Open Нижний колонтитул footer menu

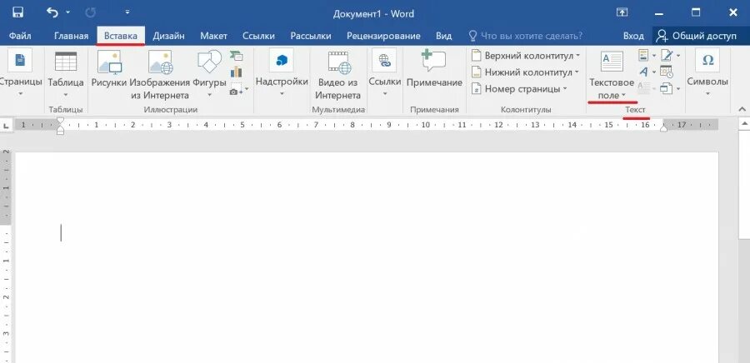[x=525, y=72]
